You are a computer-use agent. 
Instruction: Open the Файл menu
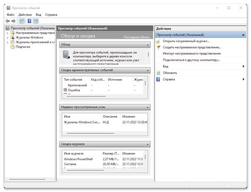pyautogui.click(x=11, y=15)
